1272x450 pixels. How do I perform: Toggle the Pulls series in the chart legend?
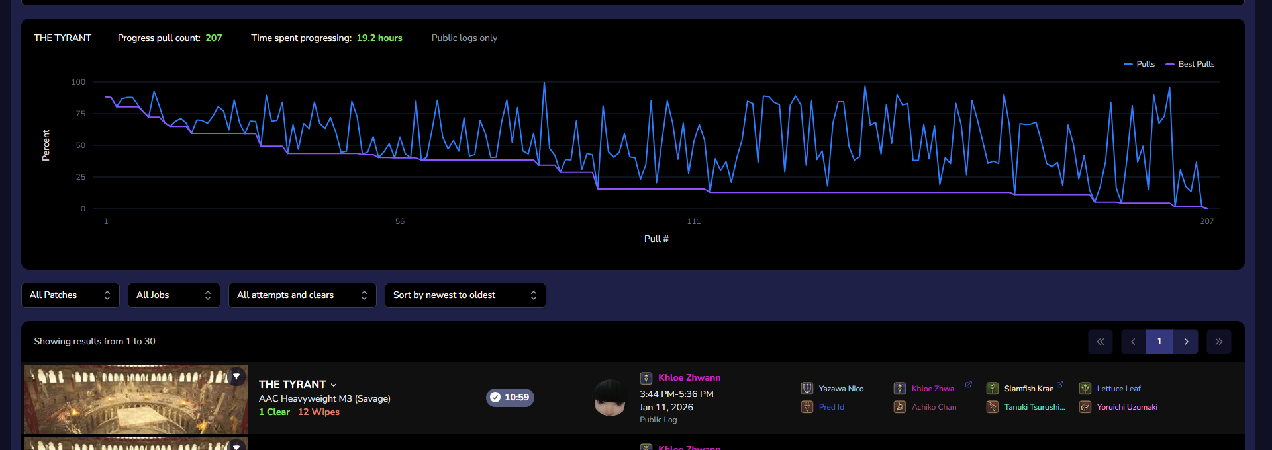[x=1139, y=64]
